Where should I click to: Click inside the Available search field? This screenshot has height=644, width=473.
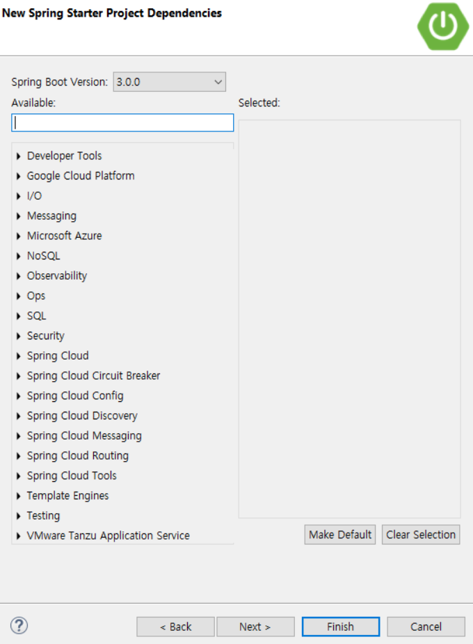[122, 122]
